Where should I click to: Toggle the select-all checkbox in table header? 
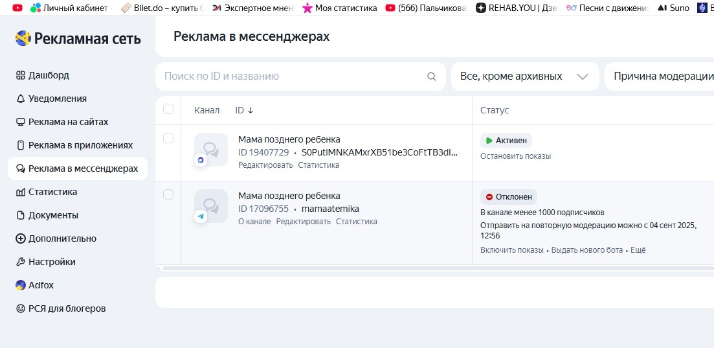coord(168,109)
